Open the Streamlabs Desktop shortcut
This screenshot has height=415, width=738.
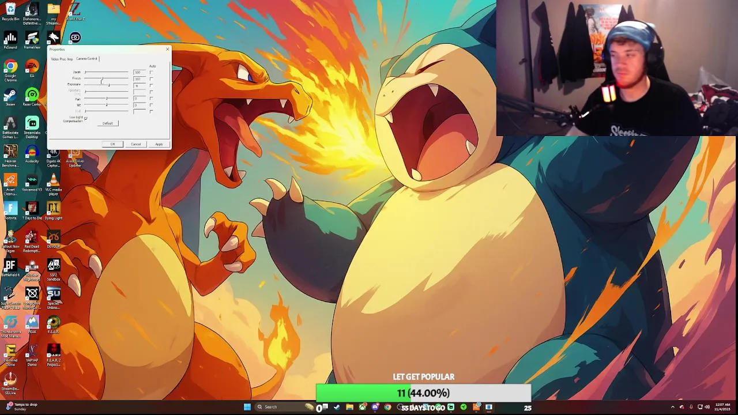click(32, 127)
